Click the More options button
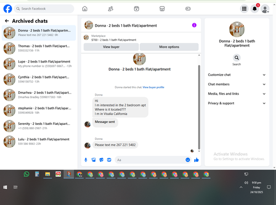This screenshot has height=205, width=276. 169,47
